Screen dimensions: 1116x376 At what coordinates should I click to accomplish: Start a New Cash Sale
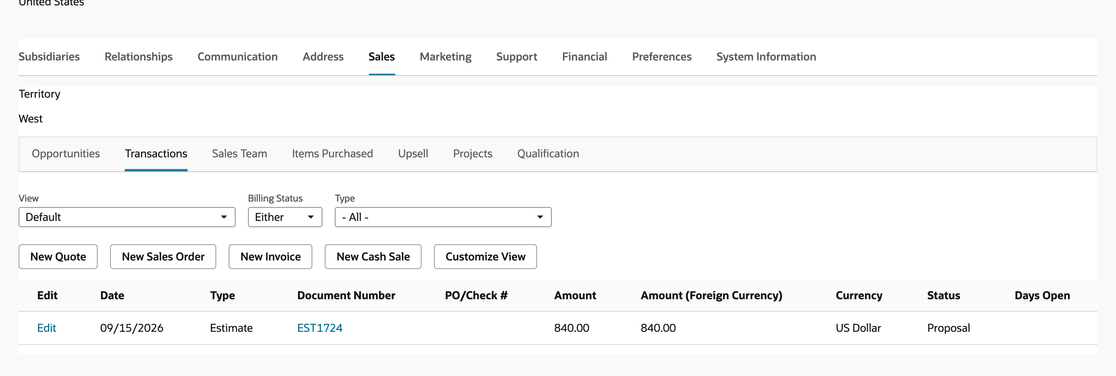[x=373, y=257]
